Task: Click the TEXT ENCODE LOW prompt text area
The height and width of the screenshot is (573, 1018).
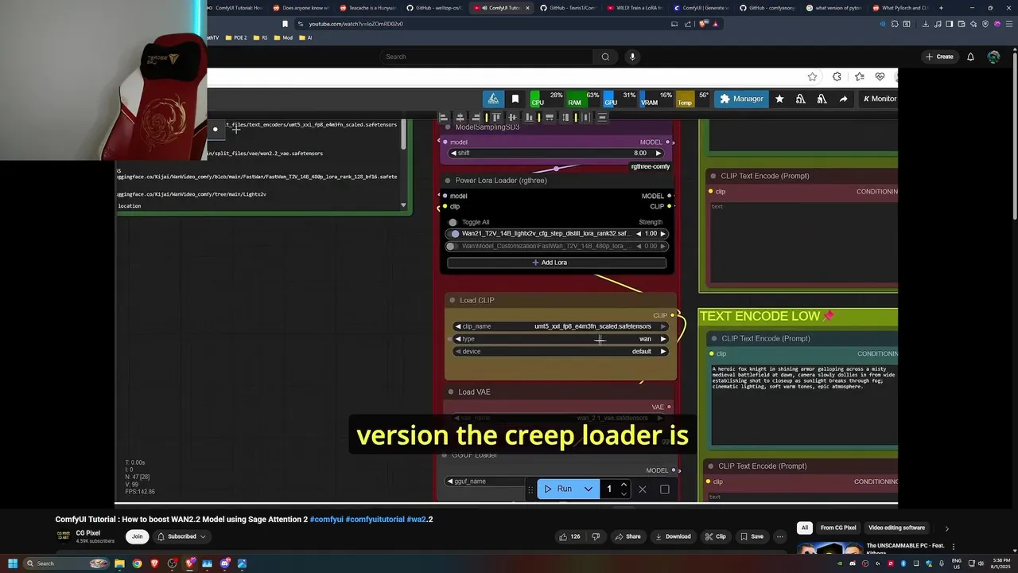Action: point(802,404)
